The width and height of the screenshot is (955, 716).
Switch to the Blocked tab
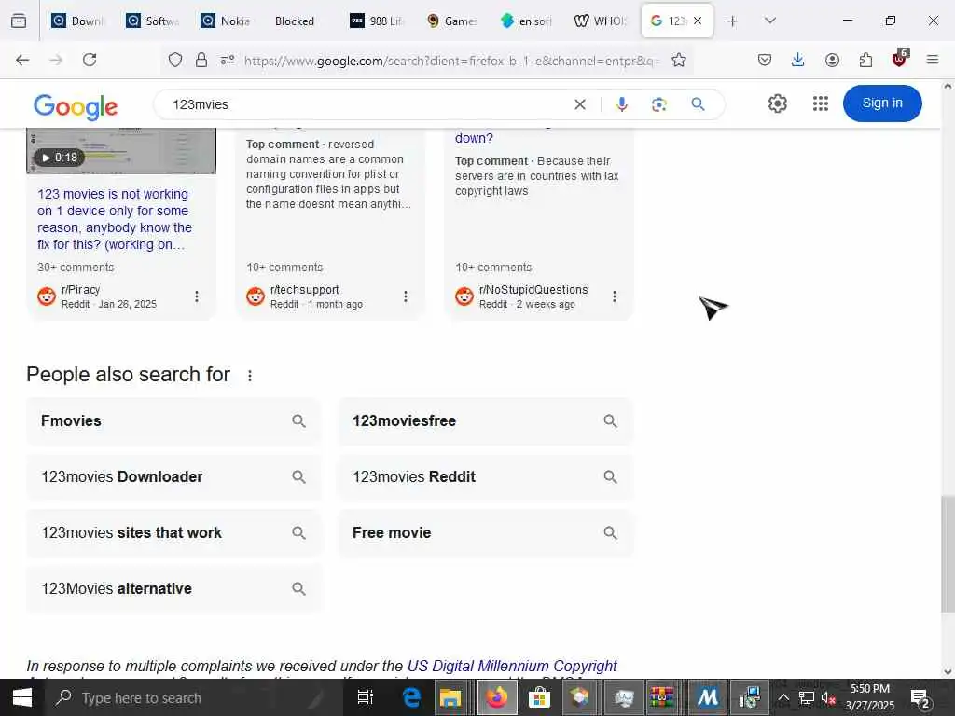[302, 21]
